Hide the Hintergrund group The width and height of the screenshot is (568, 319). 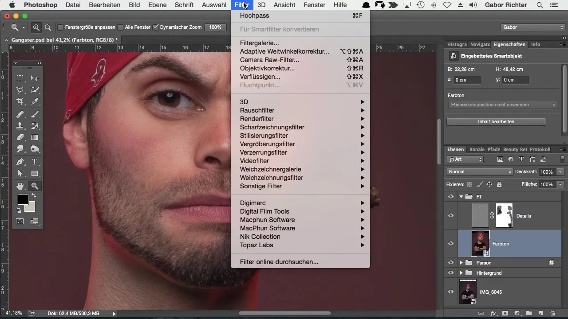[x=451, y=273]
